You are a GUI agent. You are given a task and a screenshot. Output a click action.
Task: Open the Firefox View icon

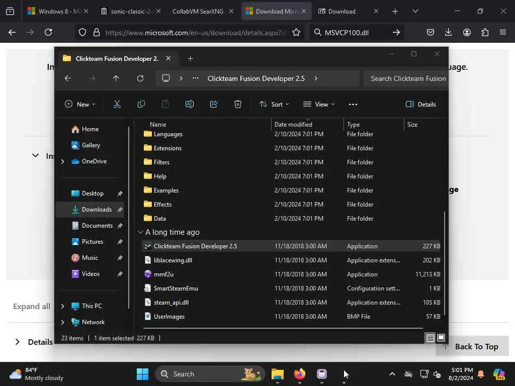click(10, 11)
